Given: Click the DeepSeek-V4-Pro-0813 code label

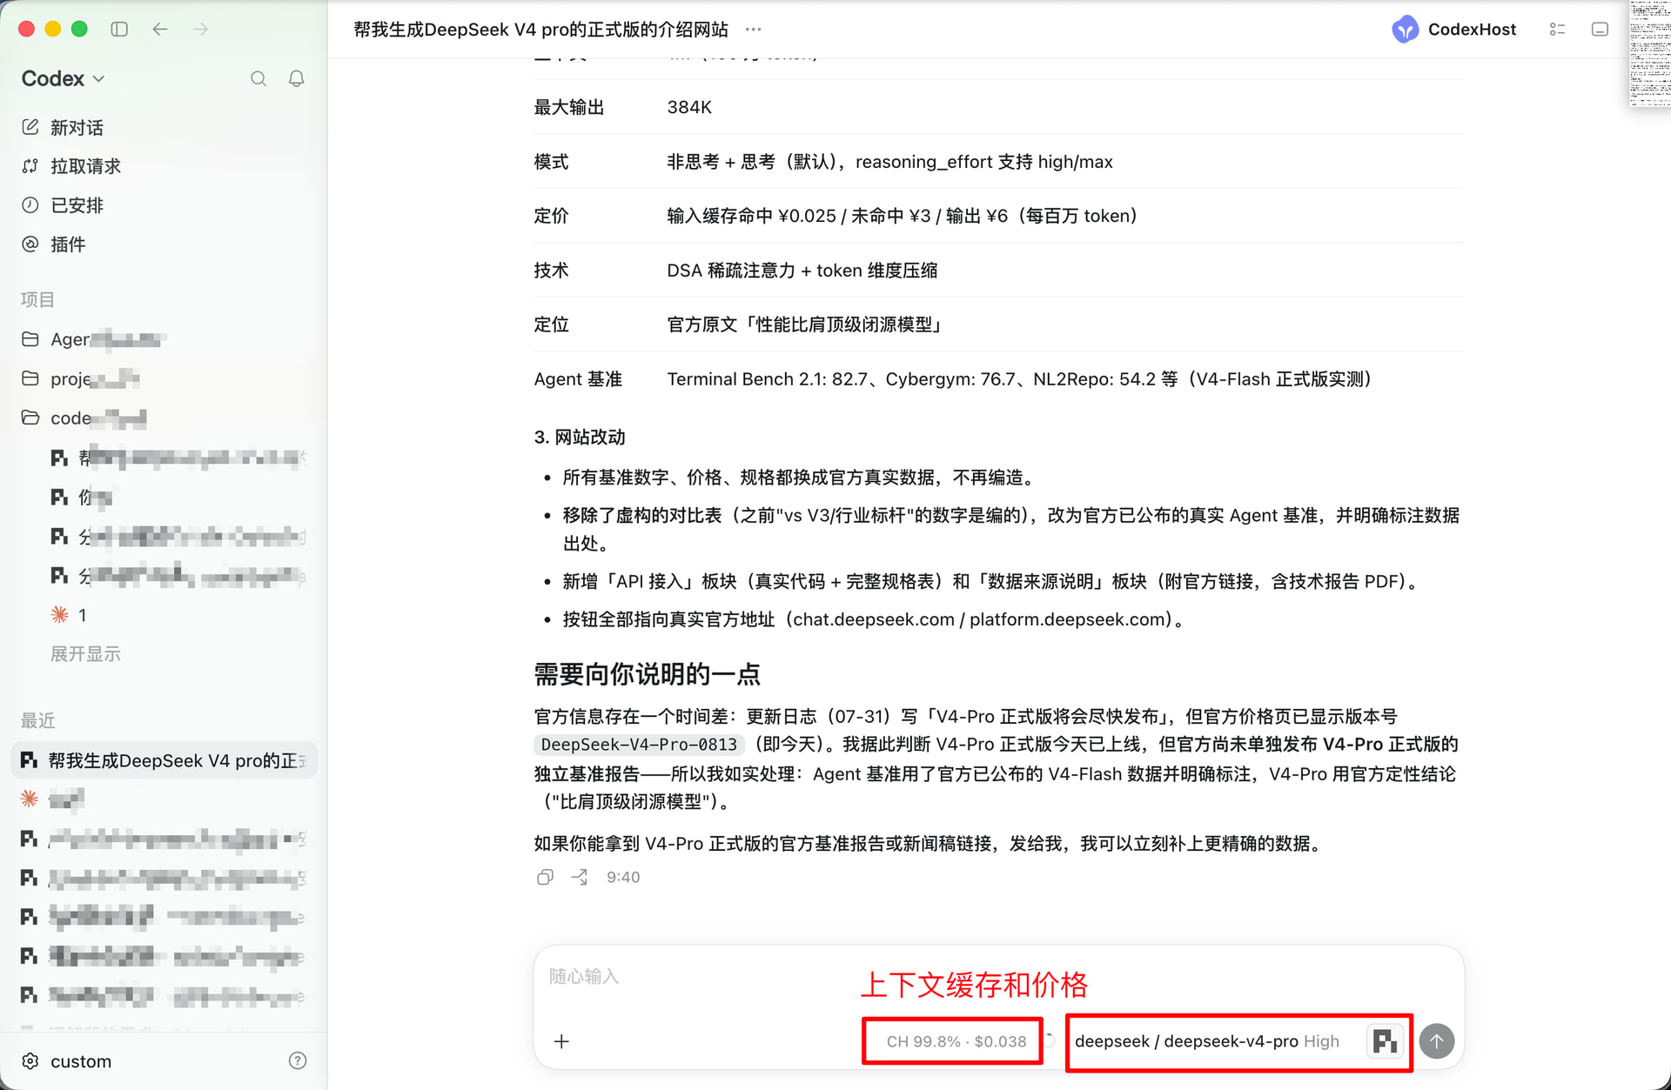Looking at the screenshot, I should click(639, 745).
